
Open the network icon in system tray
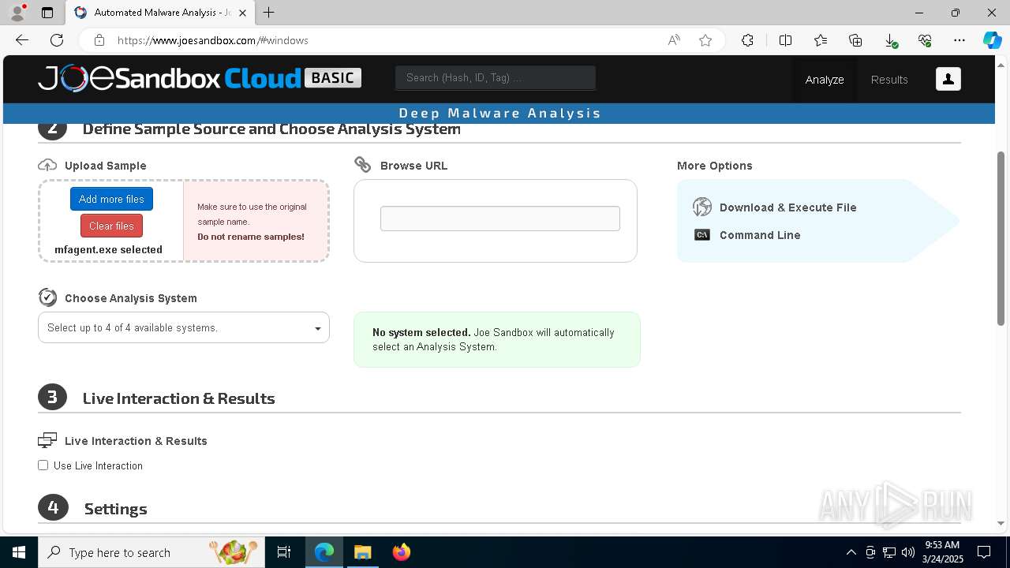tap(888, 552)
